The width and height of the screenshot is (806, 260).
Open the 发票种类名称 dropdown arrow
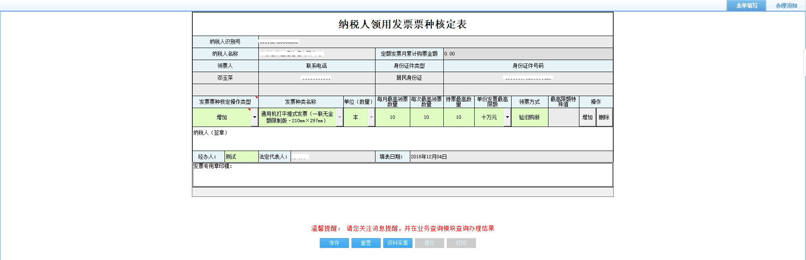tap(339, 117)
